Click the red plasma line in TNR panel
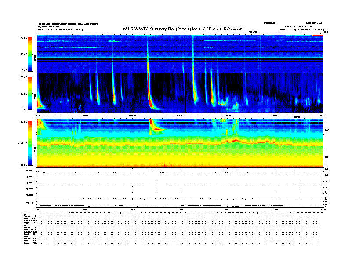 (x=180, y=144)
